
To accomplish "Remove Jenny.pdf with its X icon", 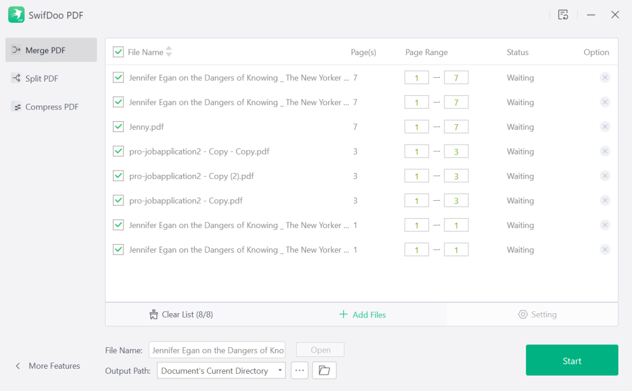I will click(x=605, y=127).
